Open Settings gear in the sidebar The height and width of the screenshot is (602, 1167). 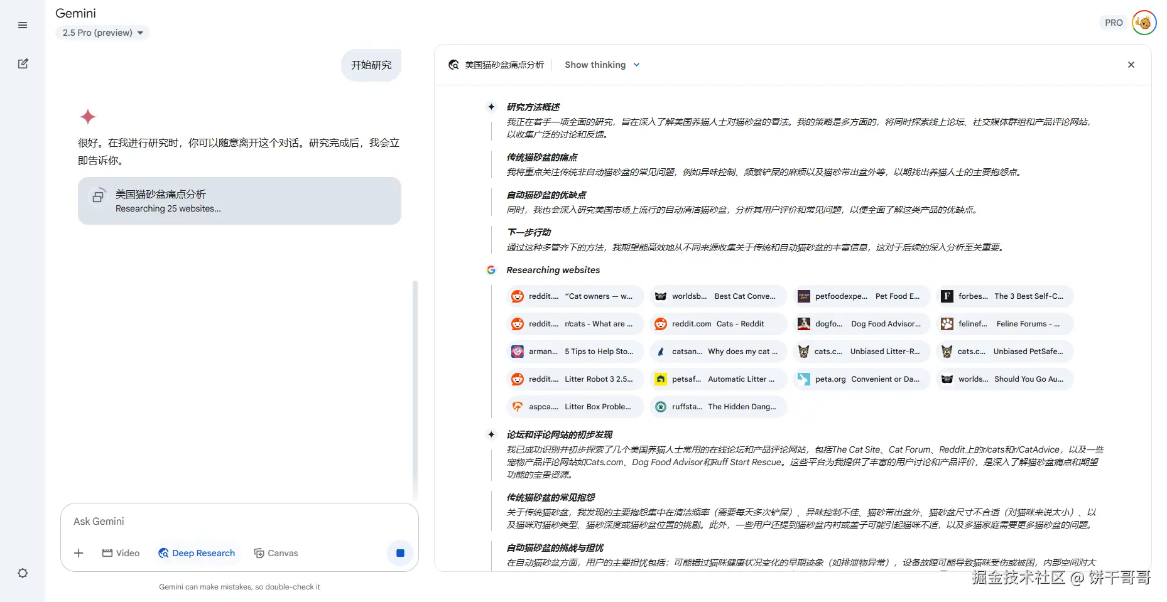23,573
